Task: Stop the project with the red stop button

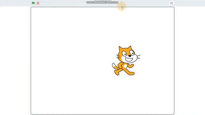Action: (x=38, y=3)
